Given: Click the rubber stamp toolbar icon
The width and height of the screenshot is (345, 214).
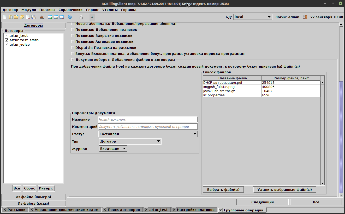Looking at the screenshot, I should coord(42,17).
